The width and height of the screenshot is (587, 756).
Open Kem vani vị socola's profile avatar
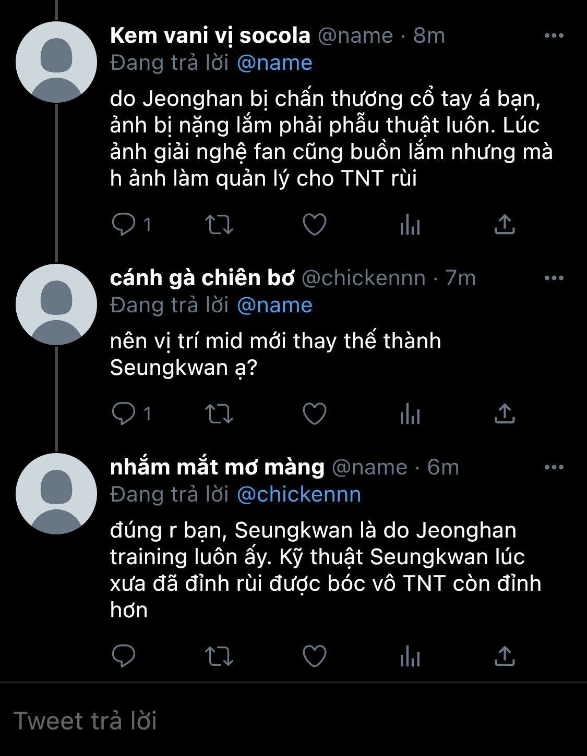pos(56,62)
